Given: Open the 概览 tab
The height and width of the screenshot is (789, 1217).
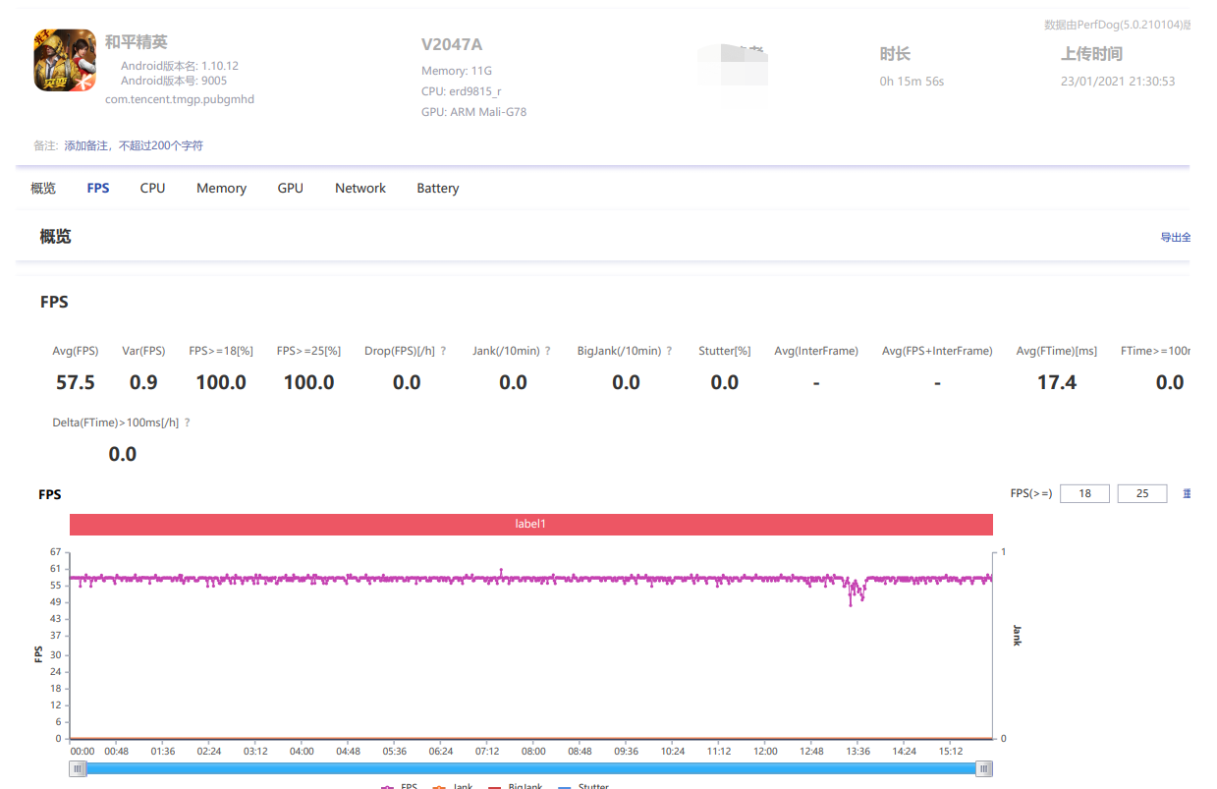Looking at the screenshot, I should pyautogui.click(x=43, y=188).
